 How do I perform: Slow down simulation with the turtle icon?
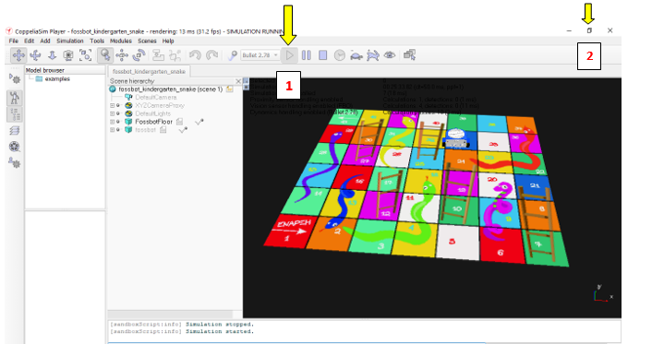pos(356,55)
